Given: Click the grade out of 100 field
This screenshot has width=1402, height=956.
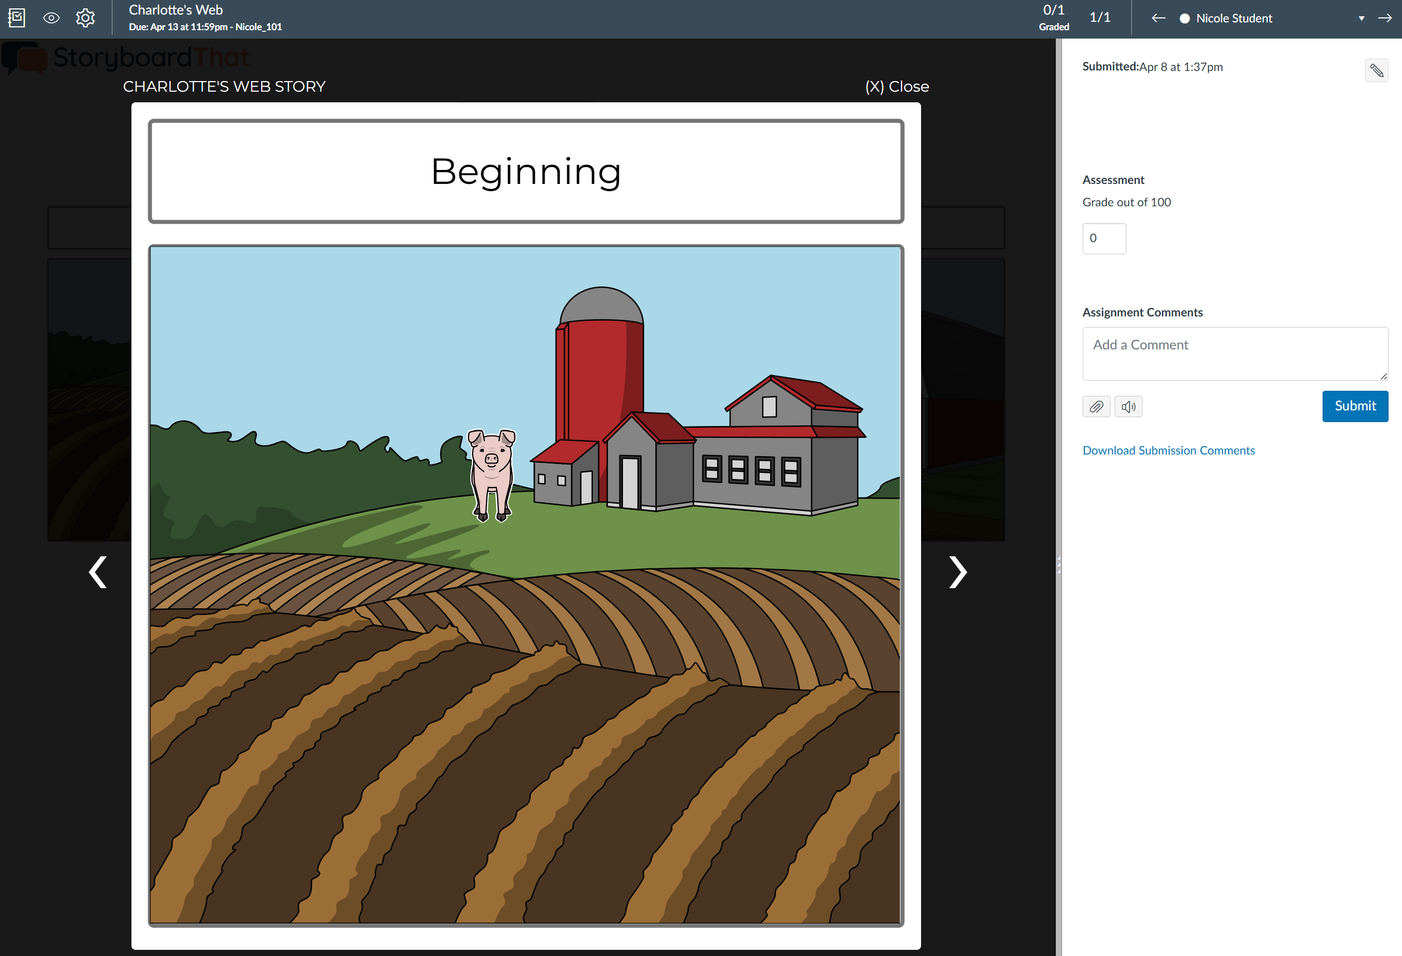Looking at the screenshot, I should click(1103, 238).
